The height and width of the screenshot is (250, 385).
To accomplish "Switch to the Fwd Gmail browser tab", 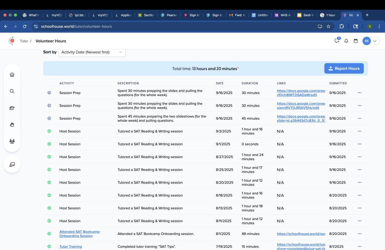I will click(237, 15).
